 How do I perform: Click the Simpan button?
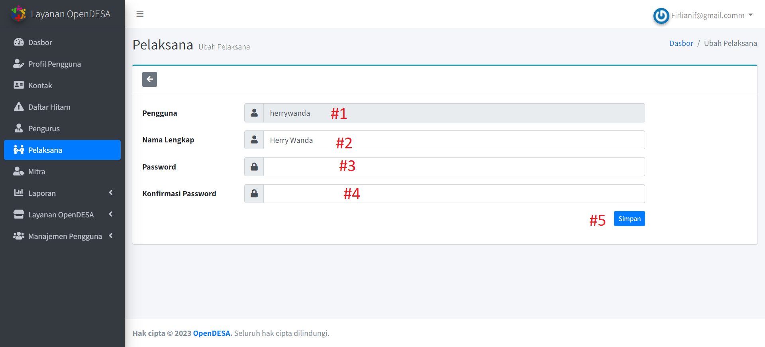click(x=629, y=219)
